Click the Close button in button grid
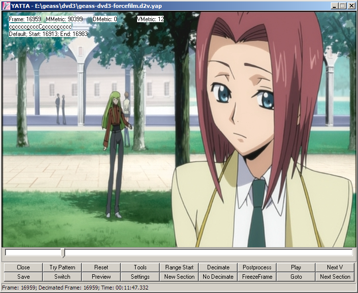Viewport: 358px width, 293px height. coord(23,267)
